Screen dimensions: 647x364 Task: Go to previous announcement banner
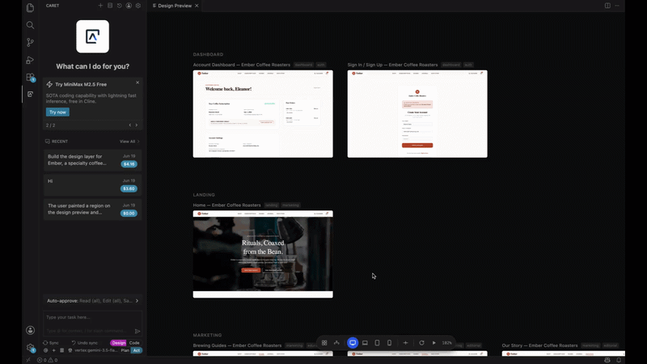pyautogui.click(x=130, y=125)
